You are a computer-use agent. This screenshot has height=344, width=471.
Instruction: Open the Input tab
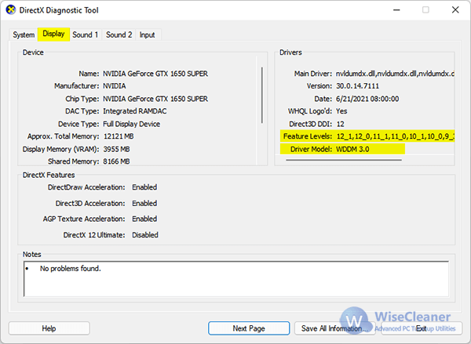147,35
